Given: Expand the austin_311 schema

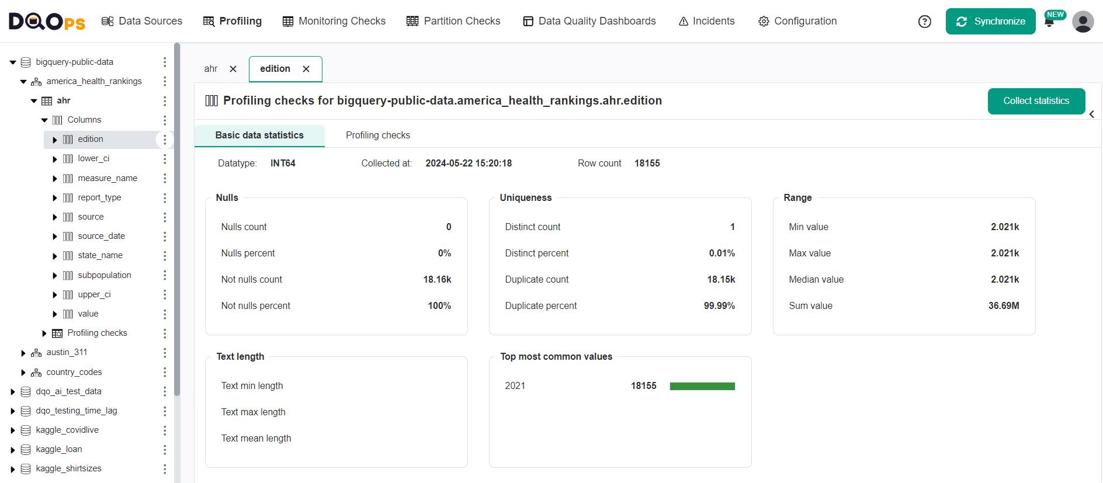Looking at the screenshot, I should pos(23,353).
